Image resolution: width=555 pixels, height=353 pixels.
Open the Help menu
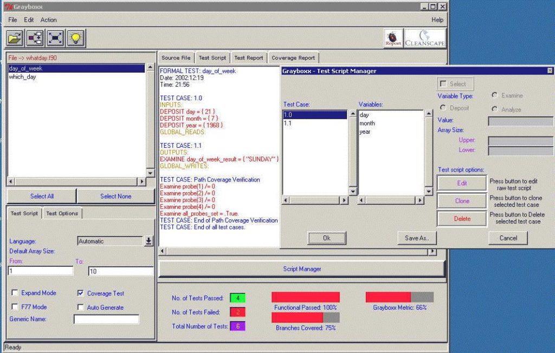[x=437, y=20]
